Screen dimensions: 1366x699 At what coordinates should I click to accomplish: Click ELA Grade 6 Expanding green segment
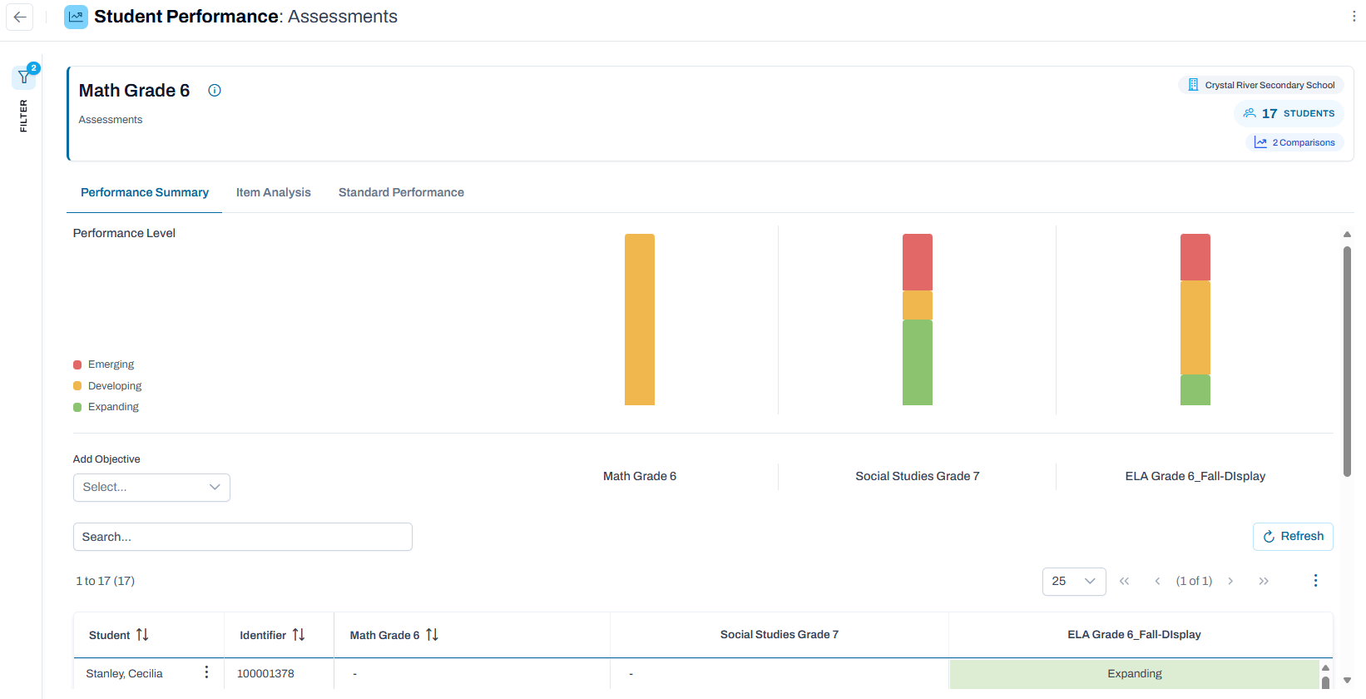pyautogui.click(x=1195, y=389)
